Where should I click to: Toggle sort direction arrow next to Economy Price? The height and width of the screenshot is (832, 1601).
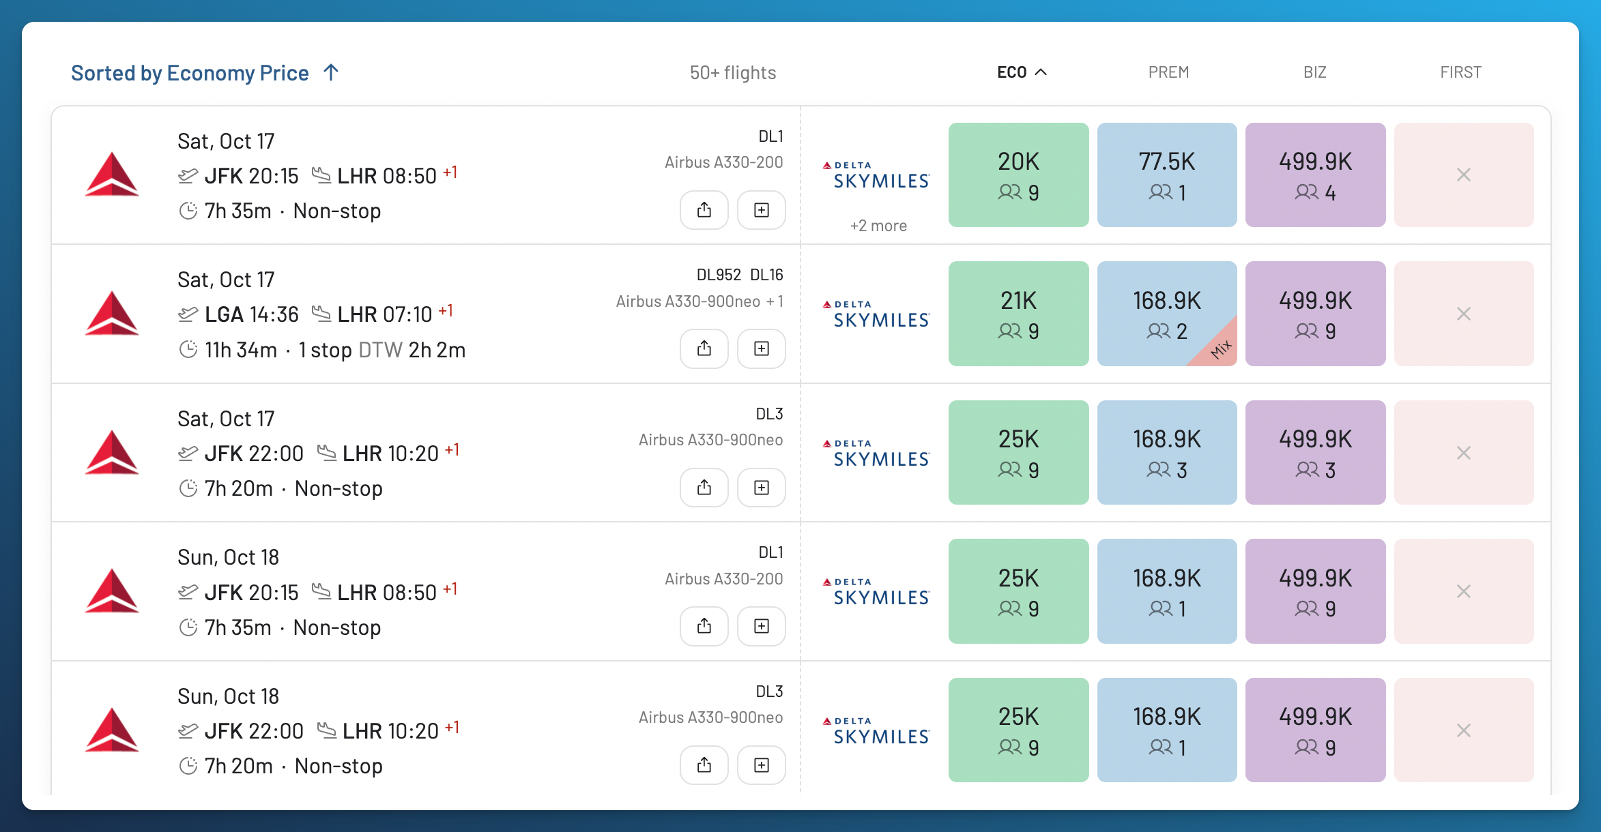pyautogui.click(x=331, y=72)
